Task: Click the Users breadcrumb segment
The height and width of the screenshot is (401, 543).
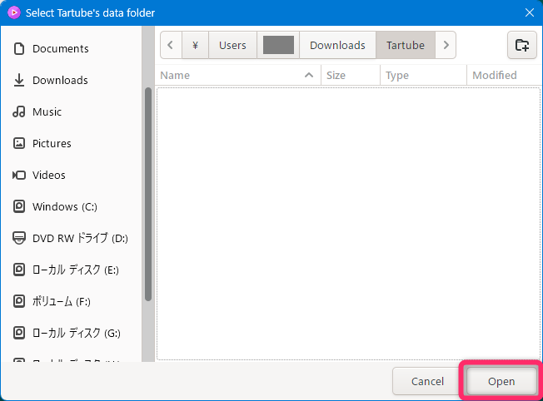Action: 232,46
